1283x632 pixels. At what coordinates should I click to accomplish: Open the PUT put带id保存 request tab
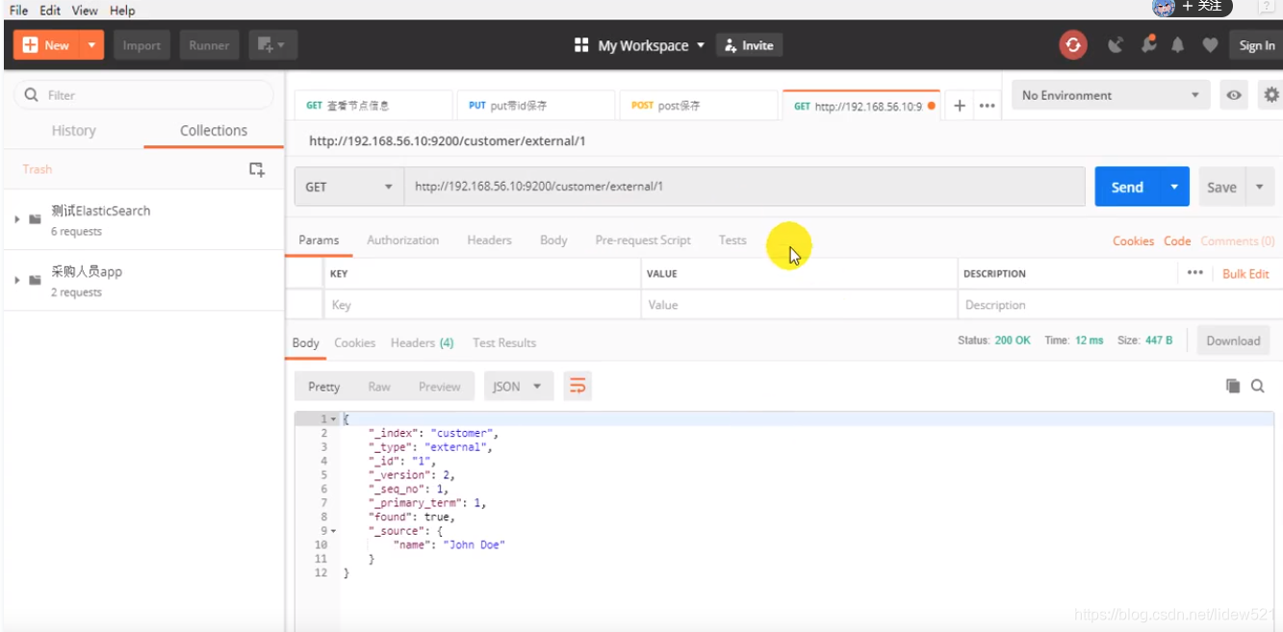tap(535, 106)
